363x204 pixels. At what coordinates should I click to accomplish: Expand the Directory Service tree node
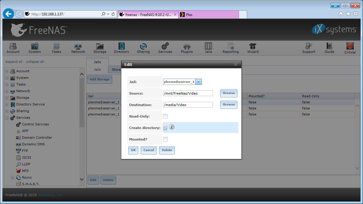(x=7, y=105)
